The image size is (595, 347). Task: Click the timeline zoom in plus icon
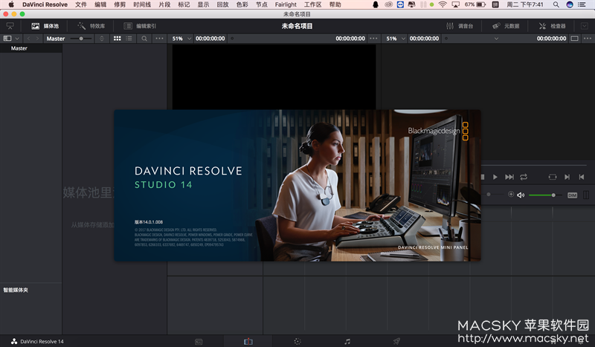pos(511,194)
